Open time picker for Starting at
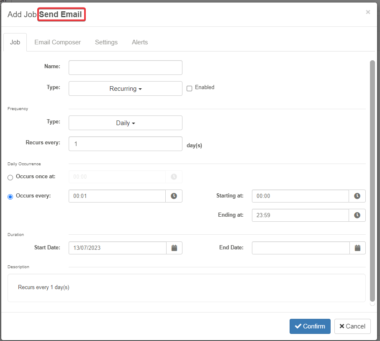This screenshot has width=380, height=341. (357, 196)
